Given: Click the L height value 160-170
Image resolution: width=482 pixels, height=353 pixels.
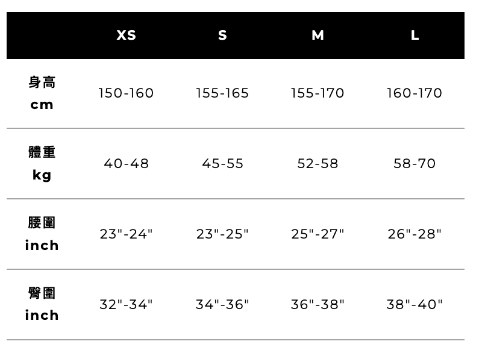Looking at the screenshot, I should (415, 93).
